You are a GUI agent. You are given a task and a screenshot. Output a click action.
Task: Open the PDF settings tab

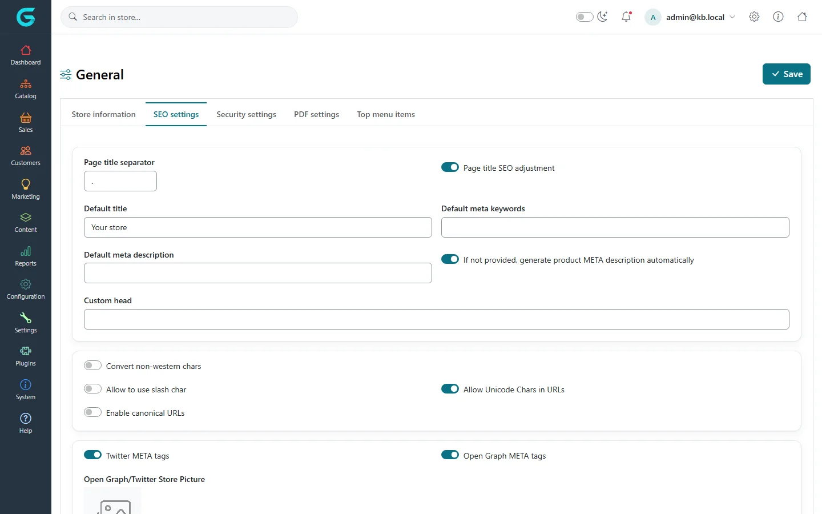(316, 114)
